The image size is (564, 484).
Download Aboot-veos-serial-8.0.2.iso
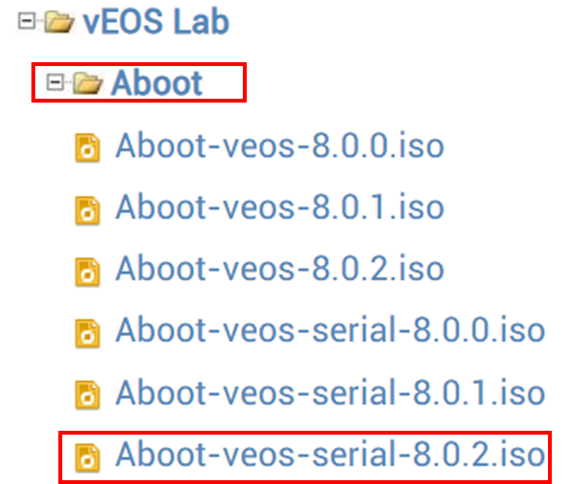[x=330, y=455]
